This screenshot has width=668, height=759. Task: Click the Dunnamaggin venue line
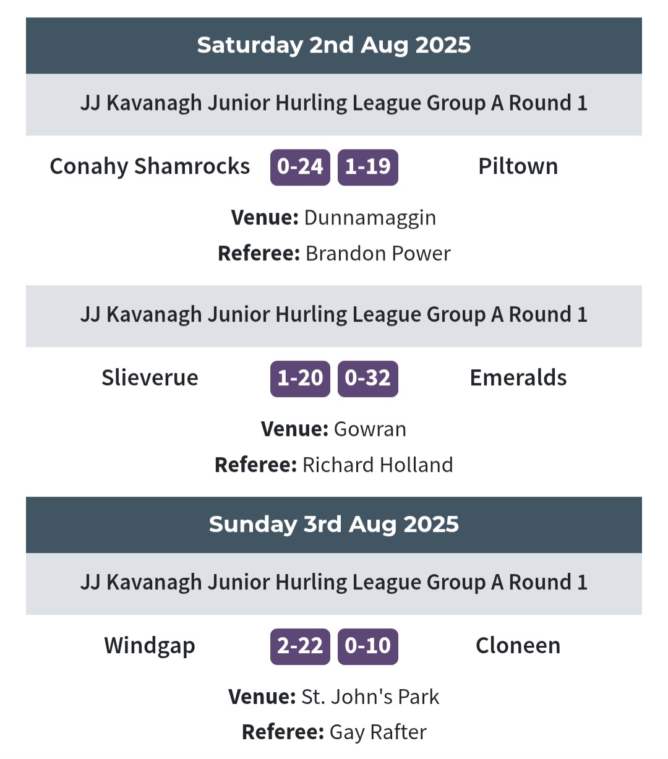334,218
